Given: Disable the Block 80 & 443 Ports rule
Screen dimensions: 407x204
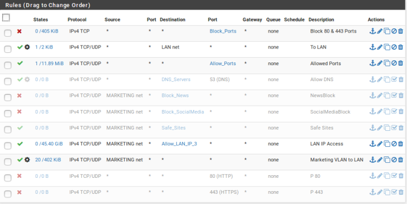Looking at the screenshot, I should tap(394, 32).
